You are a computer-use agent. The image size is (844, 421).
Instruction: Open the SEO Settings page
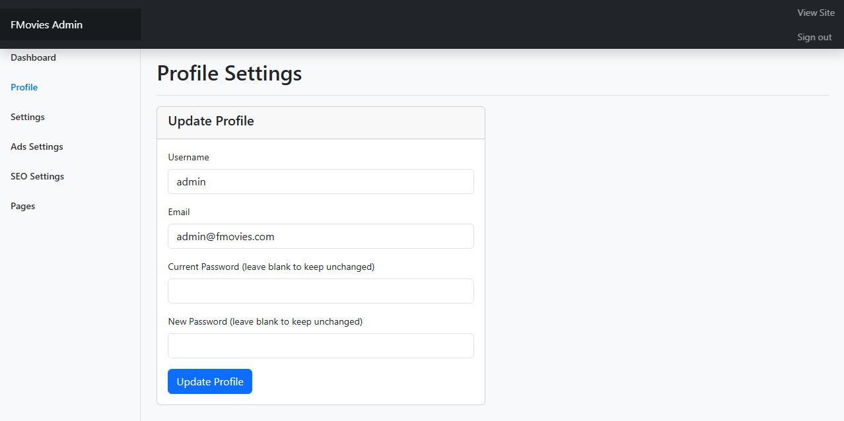click(38, 176)
